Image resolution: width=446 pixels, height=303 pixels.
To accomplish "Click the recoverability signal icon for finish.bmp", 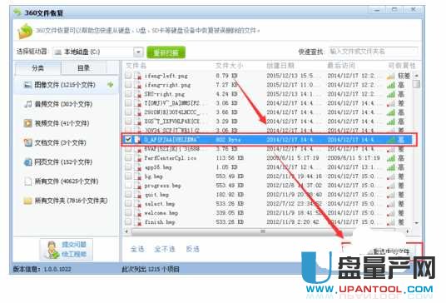I will [391, 222].
